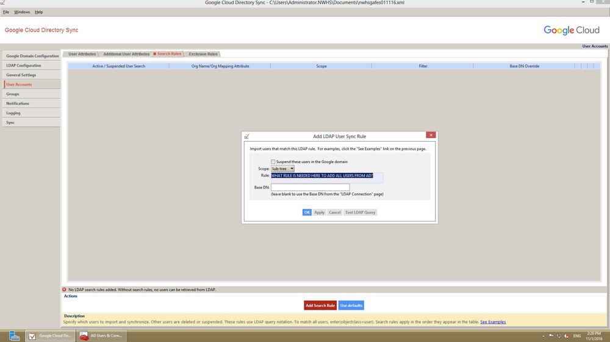
Task: Switch to Additional User Attributes tab
Action: (126, 54)
